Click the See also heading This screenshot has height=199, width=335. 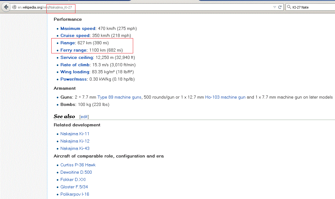coord(64,116)
